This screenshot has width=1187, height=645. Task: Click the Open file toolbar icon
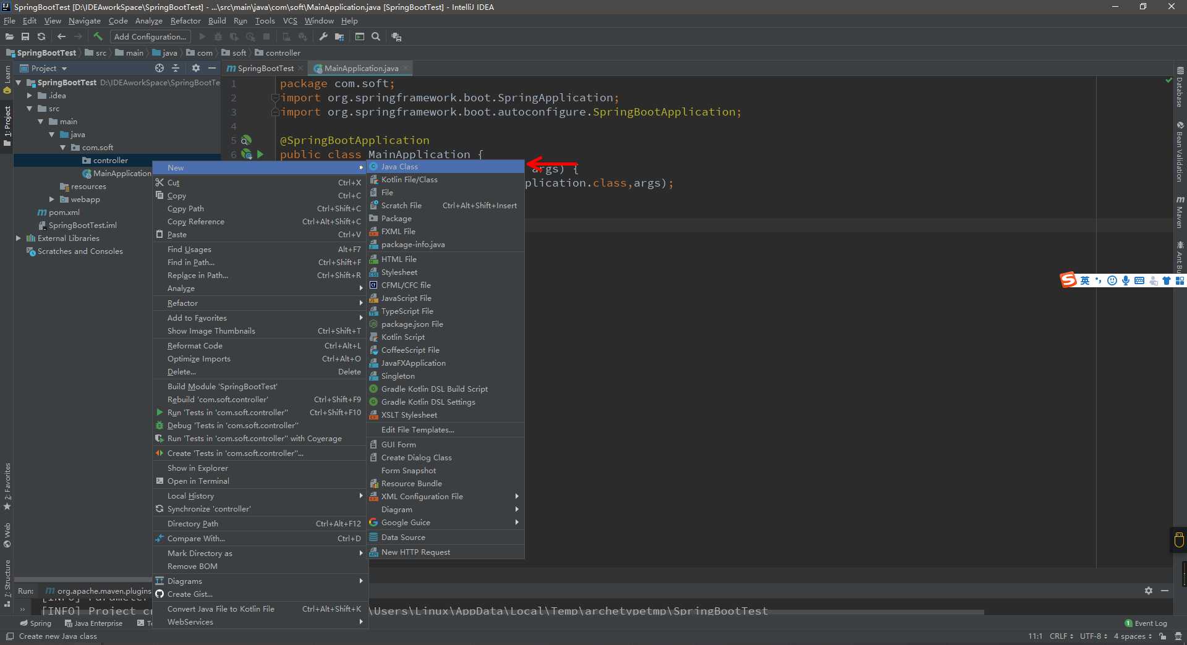(9, 37)
